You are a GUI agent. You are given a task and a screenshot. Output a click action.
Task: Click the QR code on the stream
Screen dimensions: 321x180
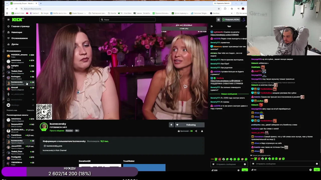point(44,112)
